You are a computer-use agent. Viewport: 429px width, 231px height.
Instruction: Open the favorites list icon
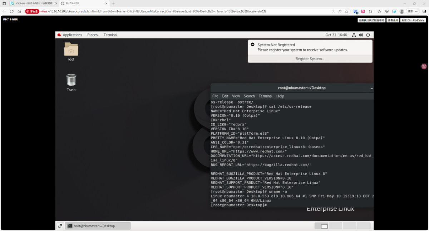point(379,11)
